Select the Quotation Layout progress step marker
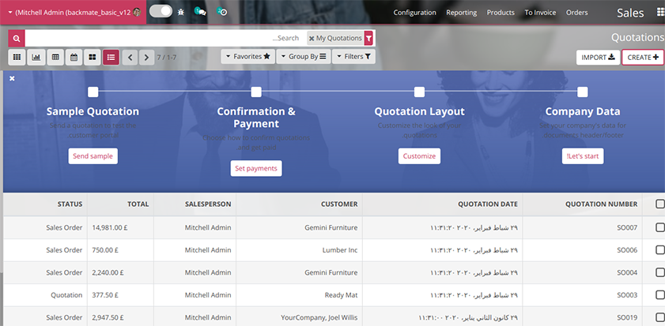The width and height of the screenshot is (665, 326). pyautogui.click(x=419, y=92)
